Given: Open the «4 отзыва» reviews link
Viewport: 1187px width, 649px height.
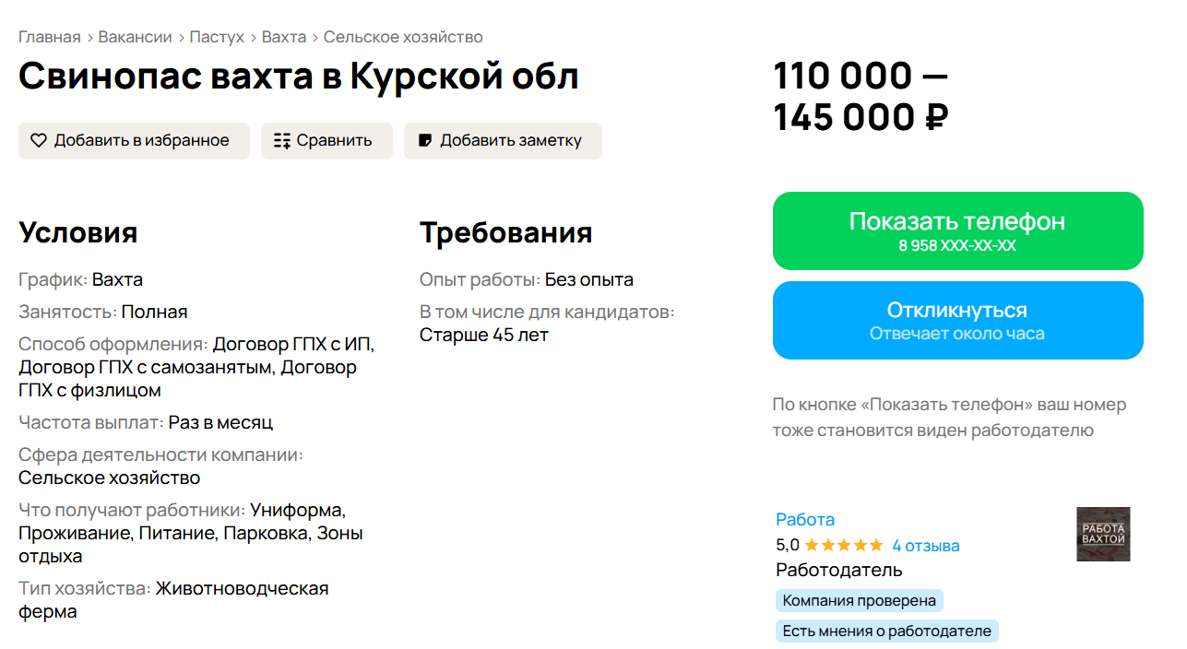Looking at the screenshot, I should pos(926,546).
